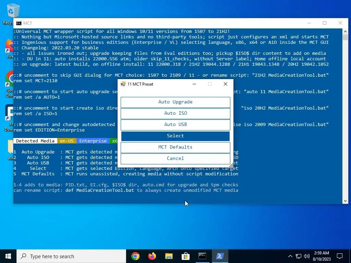Close the 11 MCT Preset dialog
351x263 pixels.
click(226, 84)
